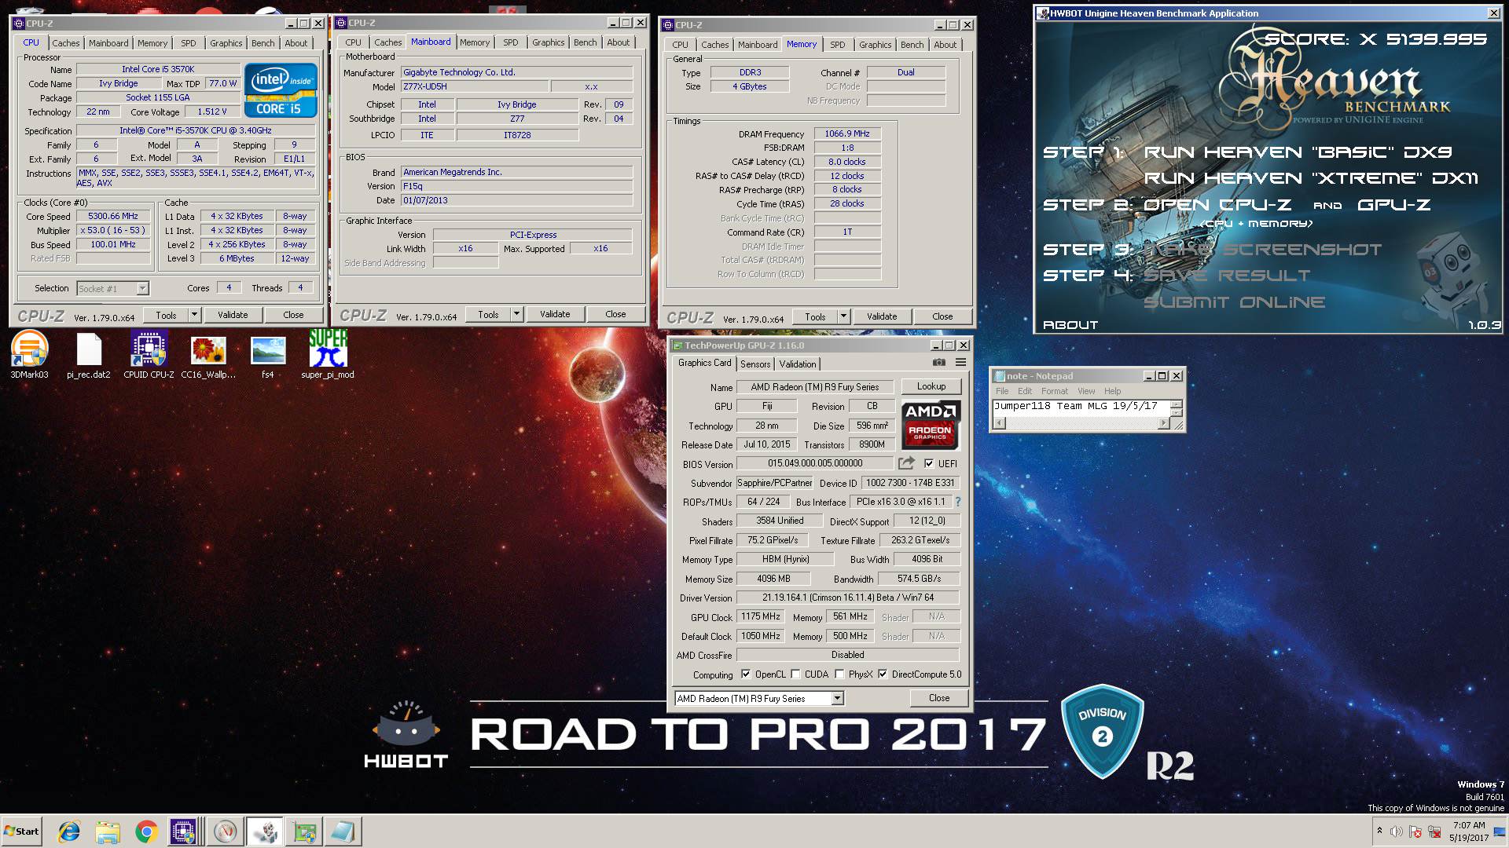Switch to GPU-Z in the taskbar

304,832
